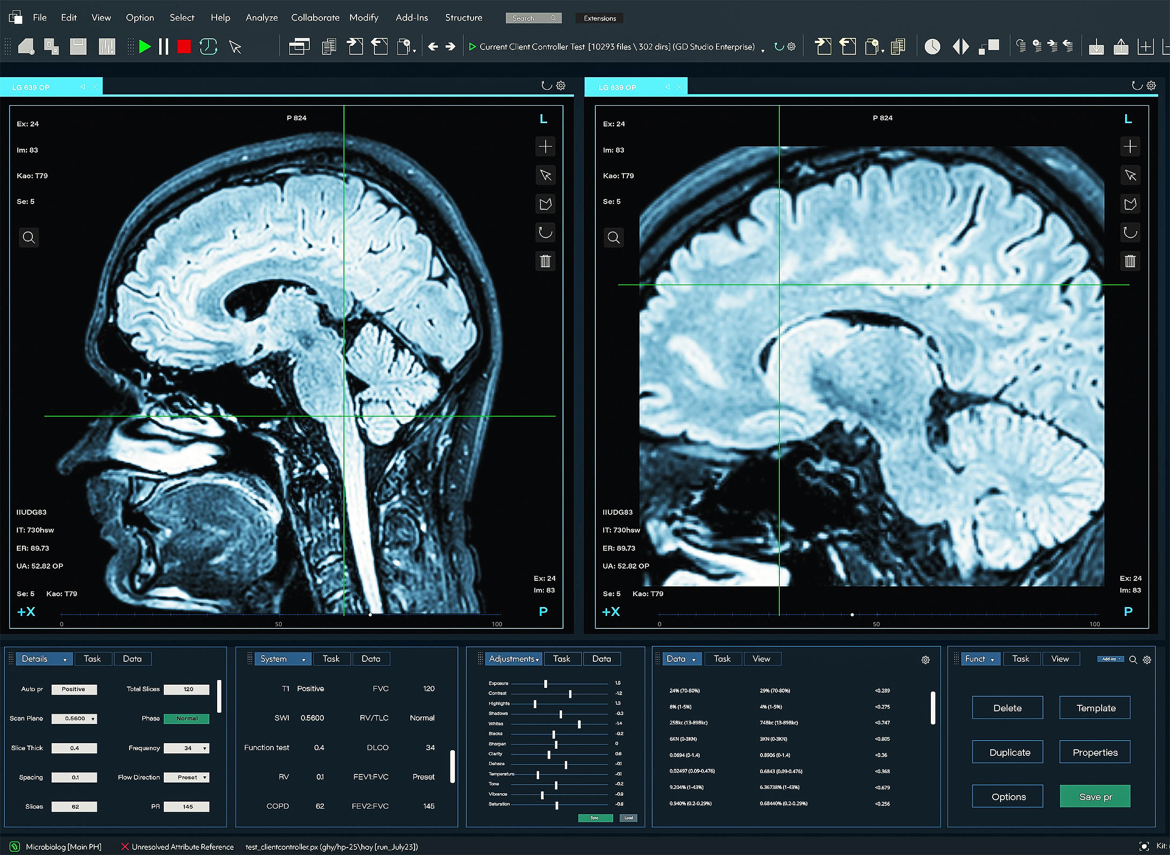Click the Save pr button
Viewport: 1170px width, 855px height.
1095,797
